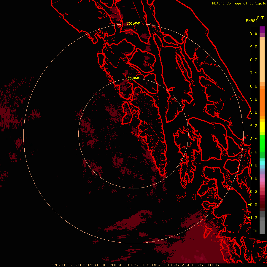Viewport: 267px width, 267px height.
Task: Pick the peach swatch on color bar
Action: point(262,61)
